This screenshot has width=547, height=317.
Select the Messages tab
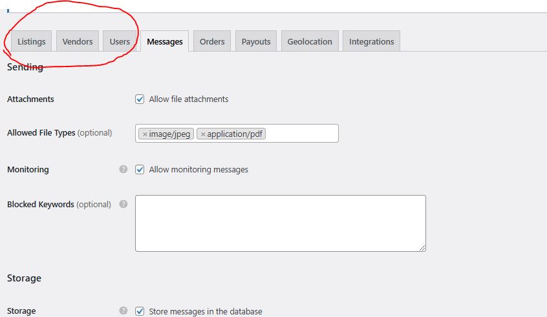(165, 41)
